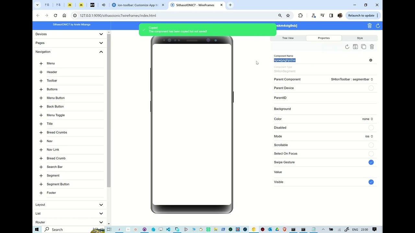Add a Segment component
415x233 pixels.
coord(41,176)
